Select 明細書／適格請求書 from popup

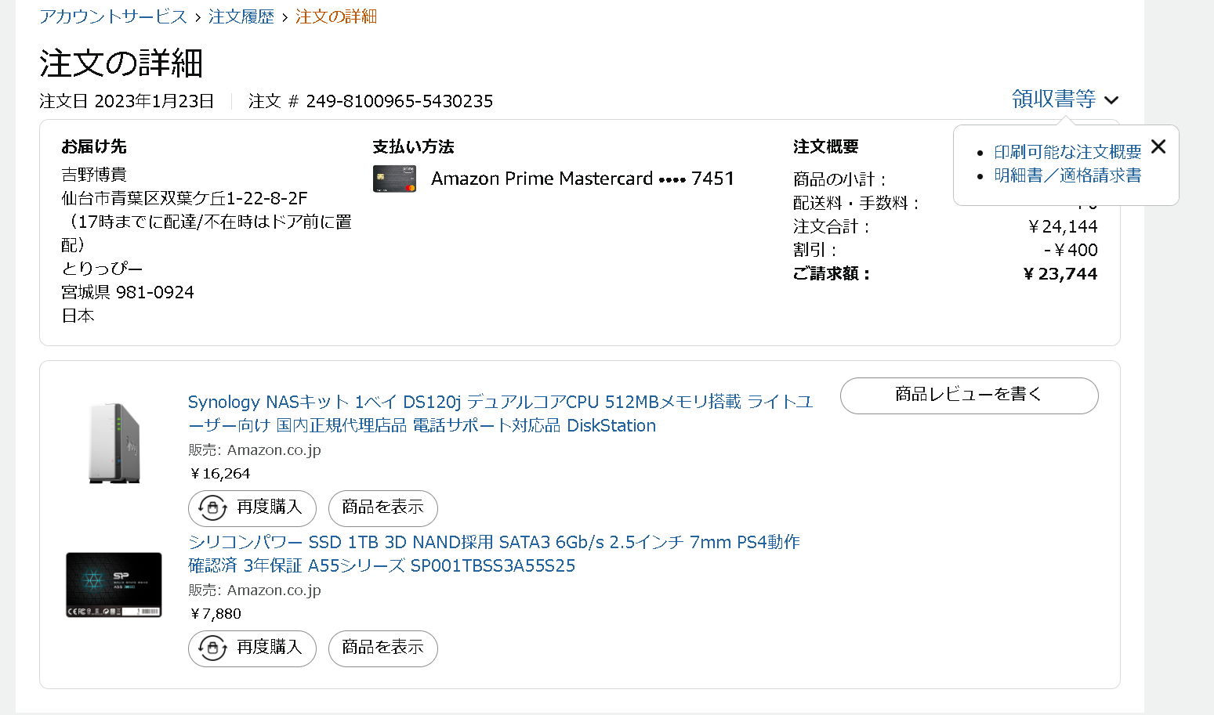click(1067, 175)
